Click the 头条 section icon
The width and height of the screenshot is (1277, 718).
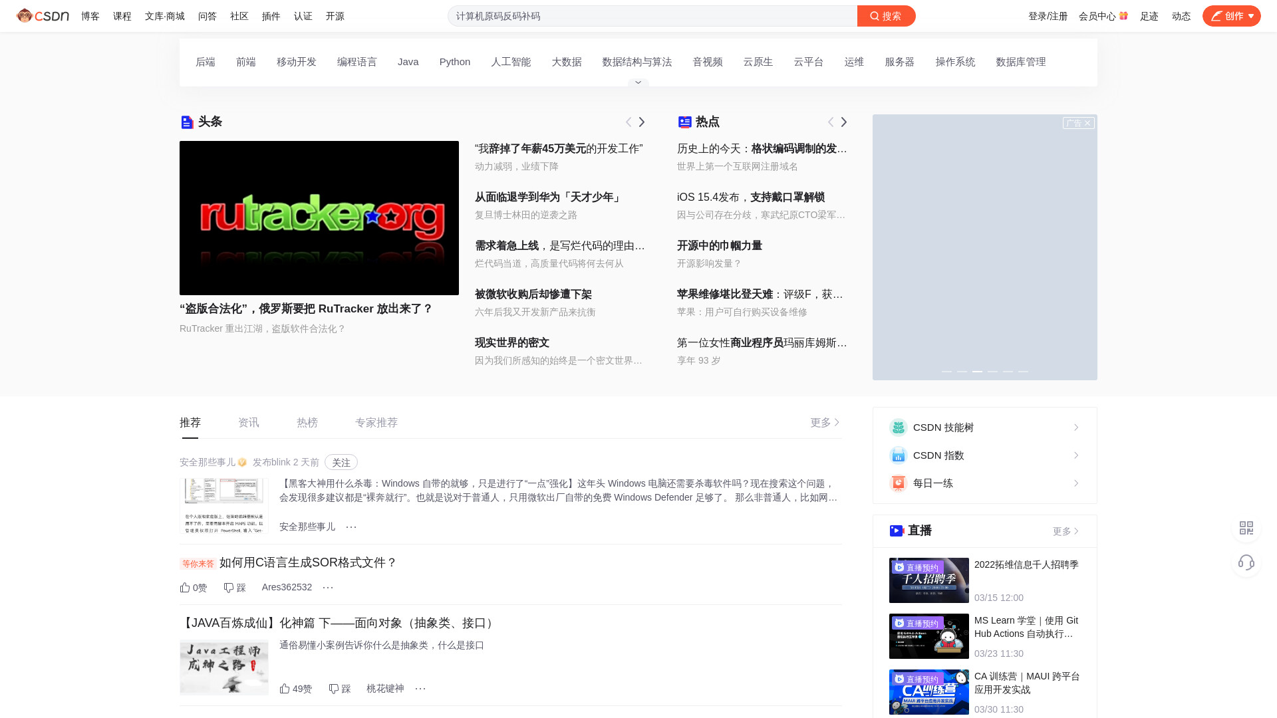(187, 122)
